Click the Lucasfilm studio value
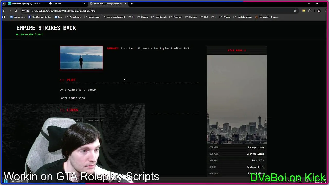The height and width of the screenshot is (185, 329). tap(258, 160)
